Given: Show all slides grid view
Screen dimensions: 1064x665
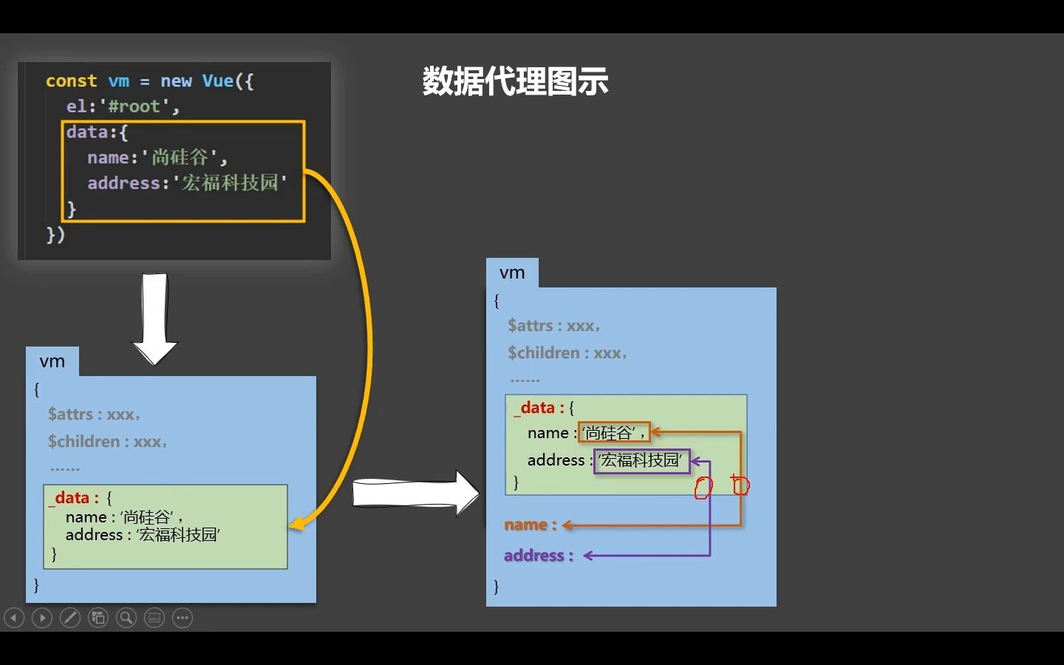Looking at the screenshot, I should [98, 618].
